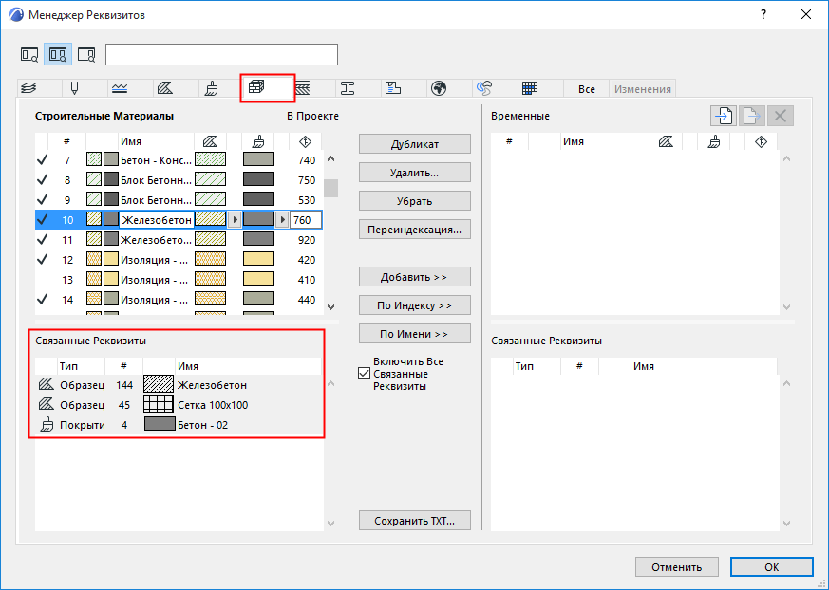This screenshot has height=590, width=829.
Task: Open the Pens attribute tab
Action: tap(75, 89)
